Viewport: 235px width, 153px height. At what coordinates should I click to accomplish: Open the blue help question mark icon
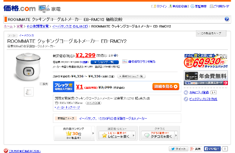[227, 19]
